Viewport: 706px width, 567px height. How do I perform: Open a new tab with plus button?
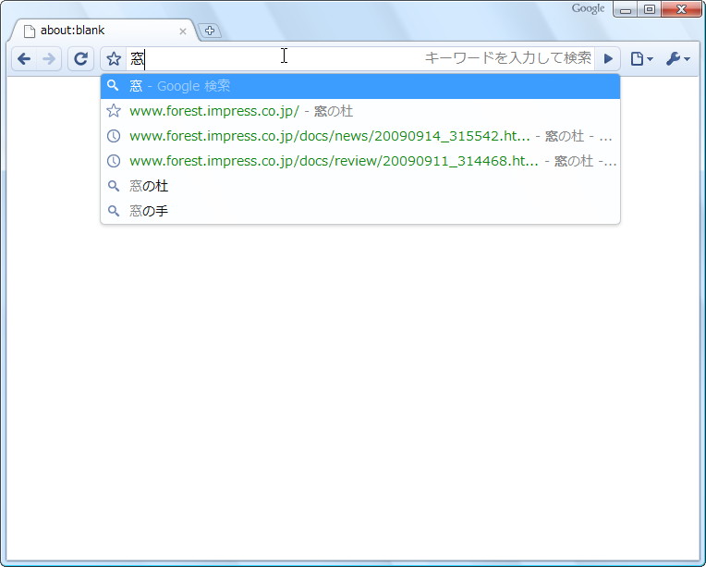click(210, 31)
